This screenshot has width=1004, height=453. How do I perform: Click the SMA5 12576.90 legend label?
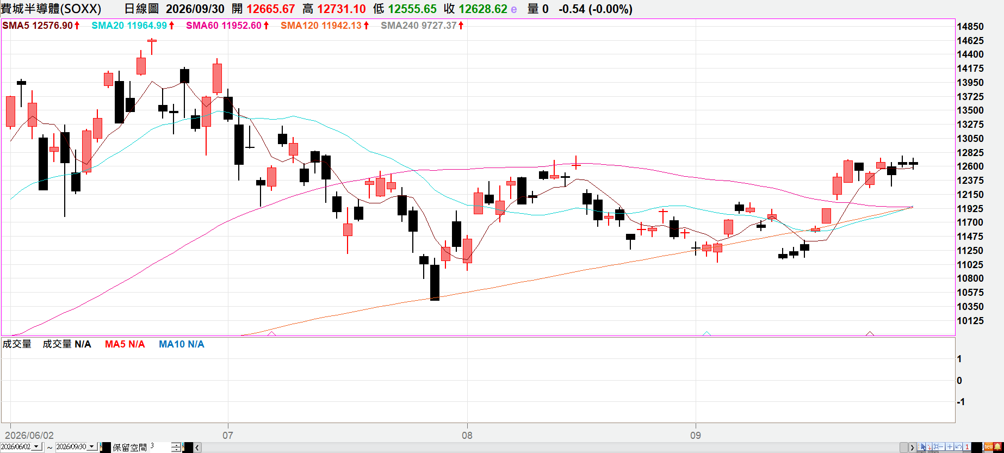click(38, 26)
